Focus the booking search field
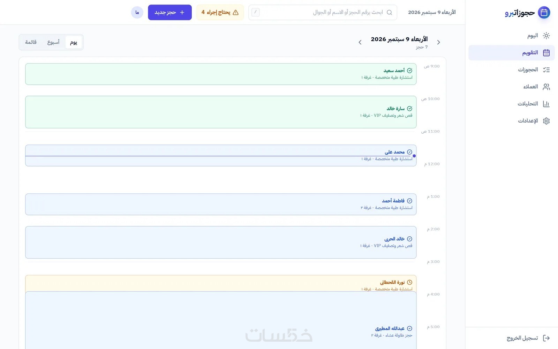This screenshot has width=558, height=349. [x=323, y=13]
